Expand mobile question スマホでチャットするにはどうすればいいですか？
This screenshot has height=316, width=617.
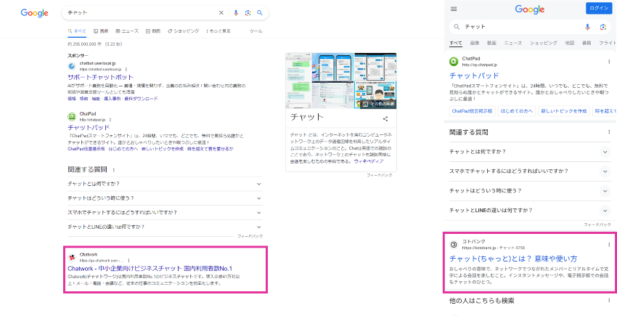tap(530, 171)
